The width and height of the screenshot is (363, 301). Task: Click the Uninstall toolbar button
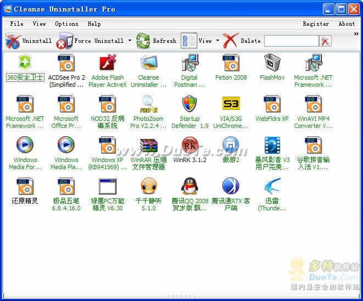click(x=28, y=41)
